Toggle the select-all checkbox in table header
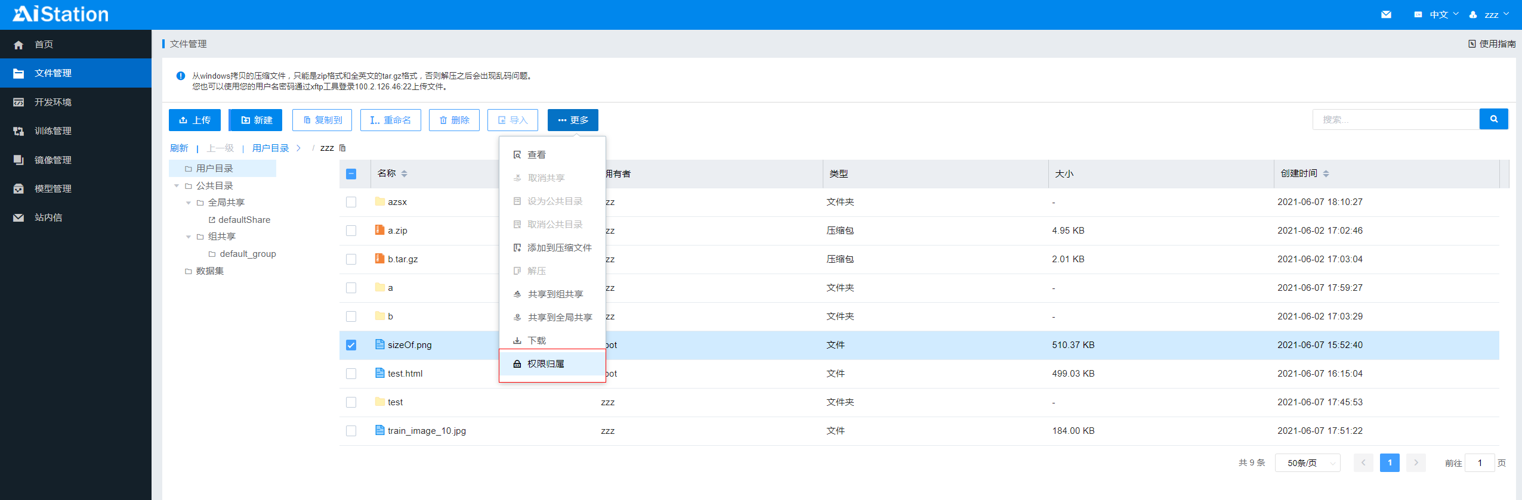Image resolution: width=1522 pixels, height=500 pixels. point(351,173)
